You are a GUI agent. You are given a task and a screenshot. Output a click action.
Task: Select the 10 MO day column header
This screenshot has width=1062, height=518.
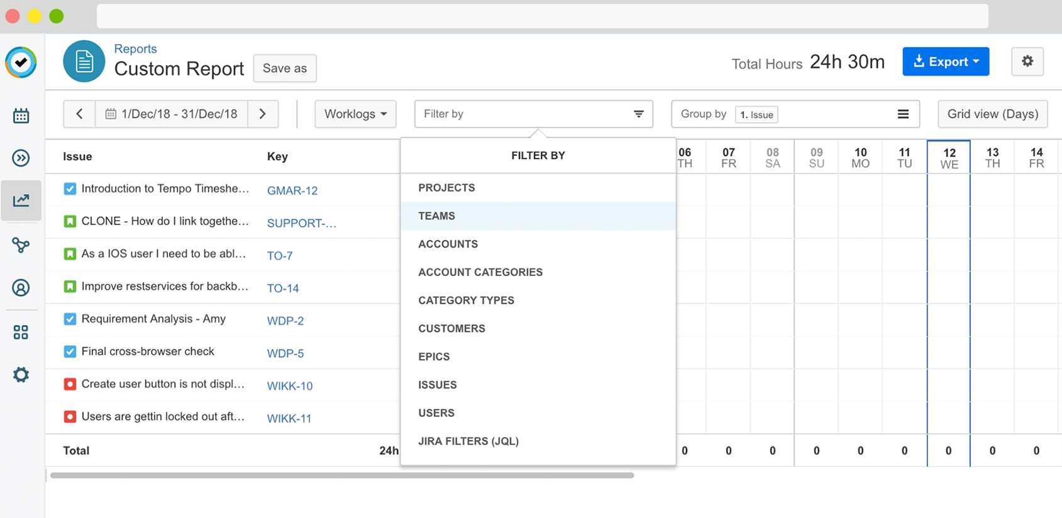click(861, 158)
